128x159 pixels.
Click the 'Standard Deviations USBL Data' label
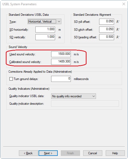click(29, 15)
